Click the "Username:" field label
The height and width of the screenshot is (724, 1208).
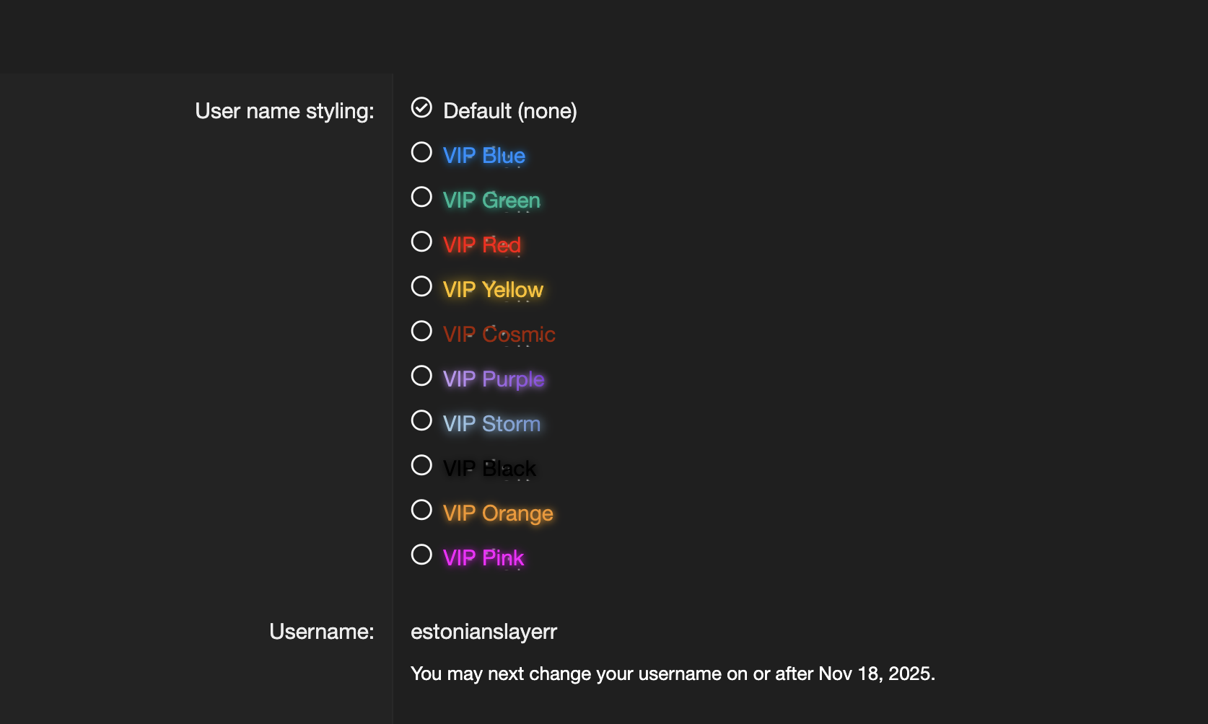click(321, 632)
